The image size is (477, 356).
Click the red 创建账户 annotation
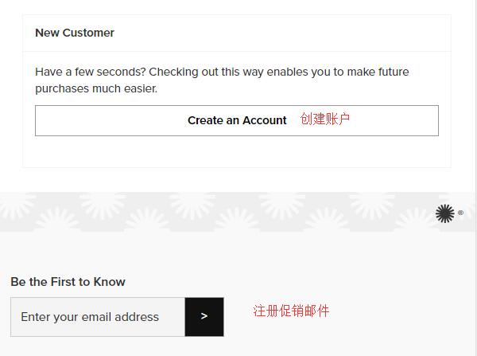325,119
